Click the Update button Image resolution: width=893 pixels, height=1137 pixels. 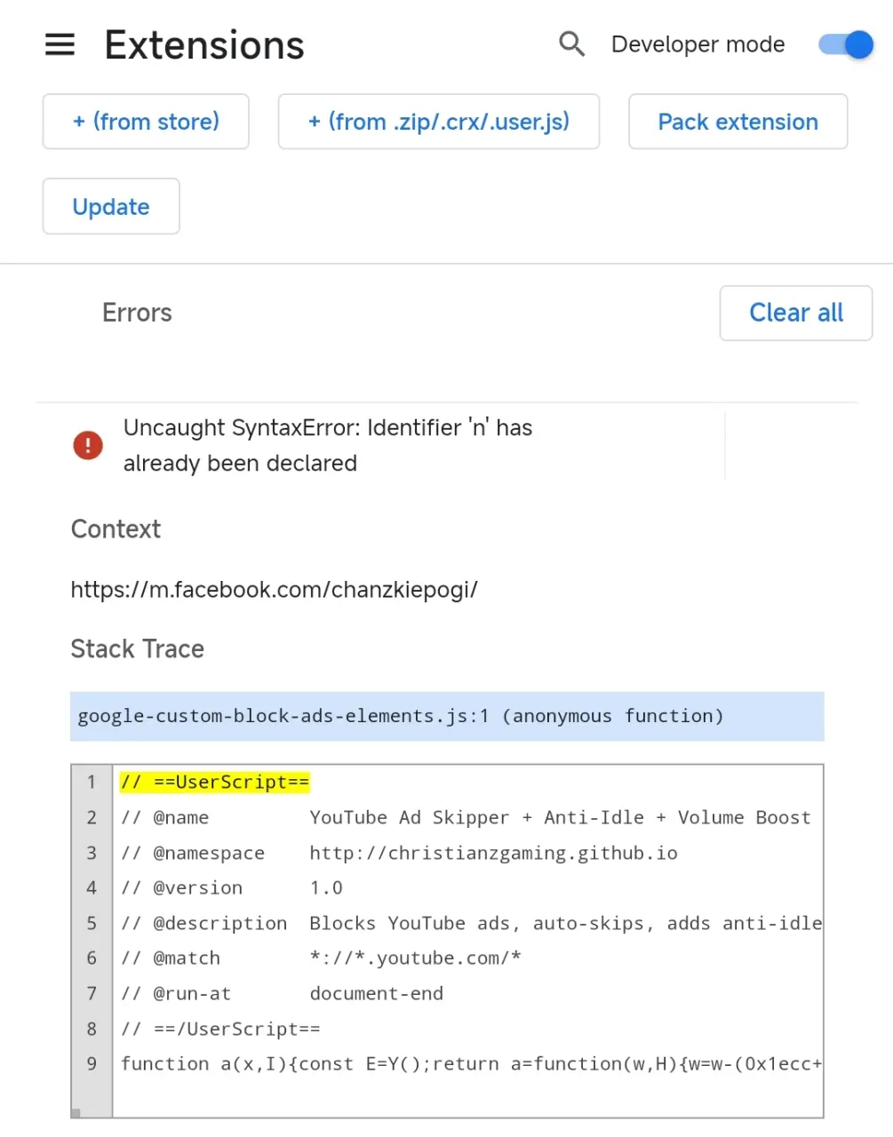point(111,206)
